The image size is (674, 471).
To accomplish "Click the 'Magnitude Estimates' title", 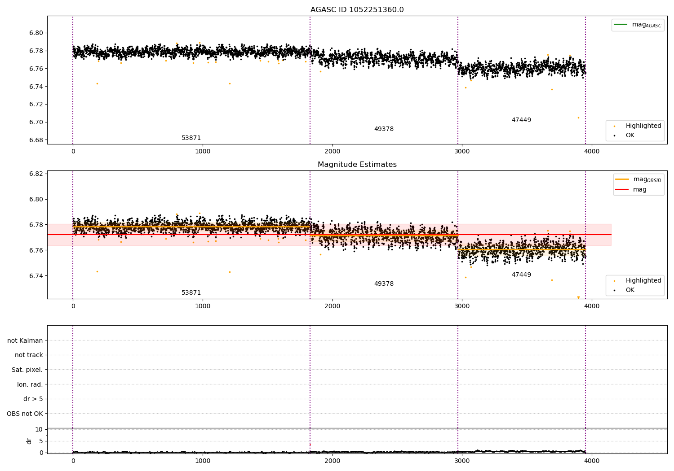I will [x=357, y=165].
